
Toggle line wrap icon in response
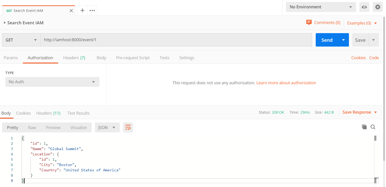click(x=128, y=128)
